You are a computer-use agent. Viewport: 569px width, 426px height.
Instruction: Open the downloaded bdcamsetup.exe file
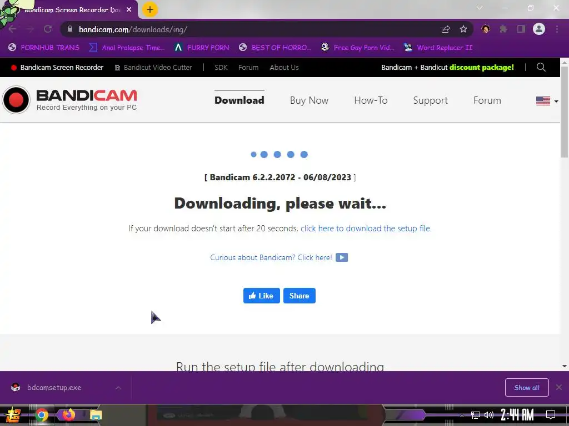tap(54, 388)
